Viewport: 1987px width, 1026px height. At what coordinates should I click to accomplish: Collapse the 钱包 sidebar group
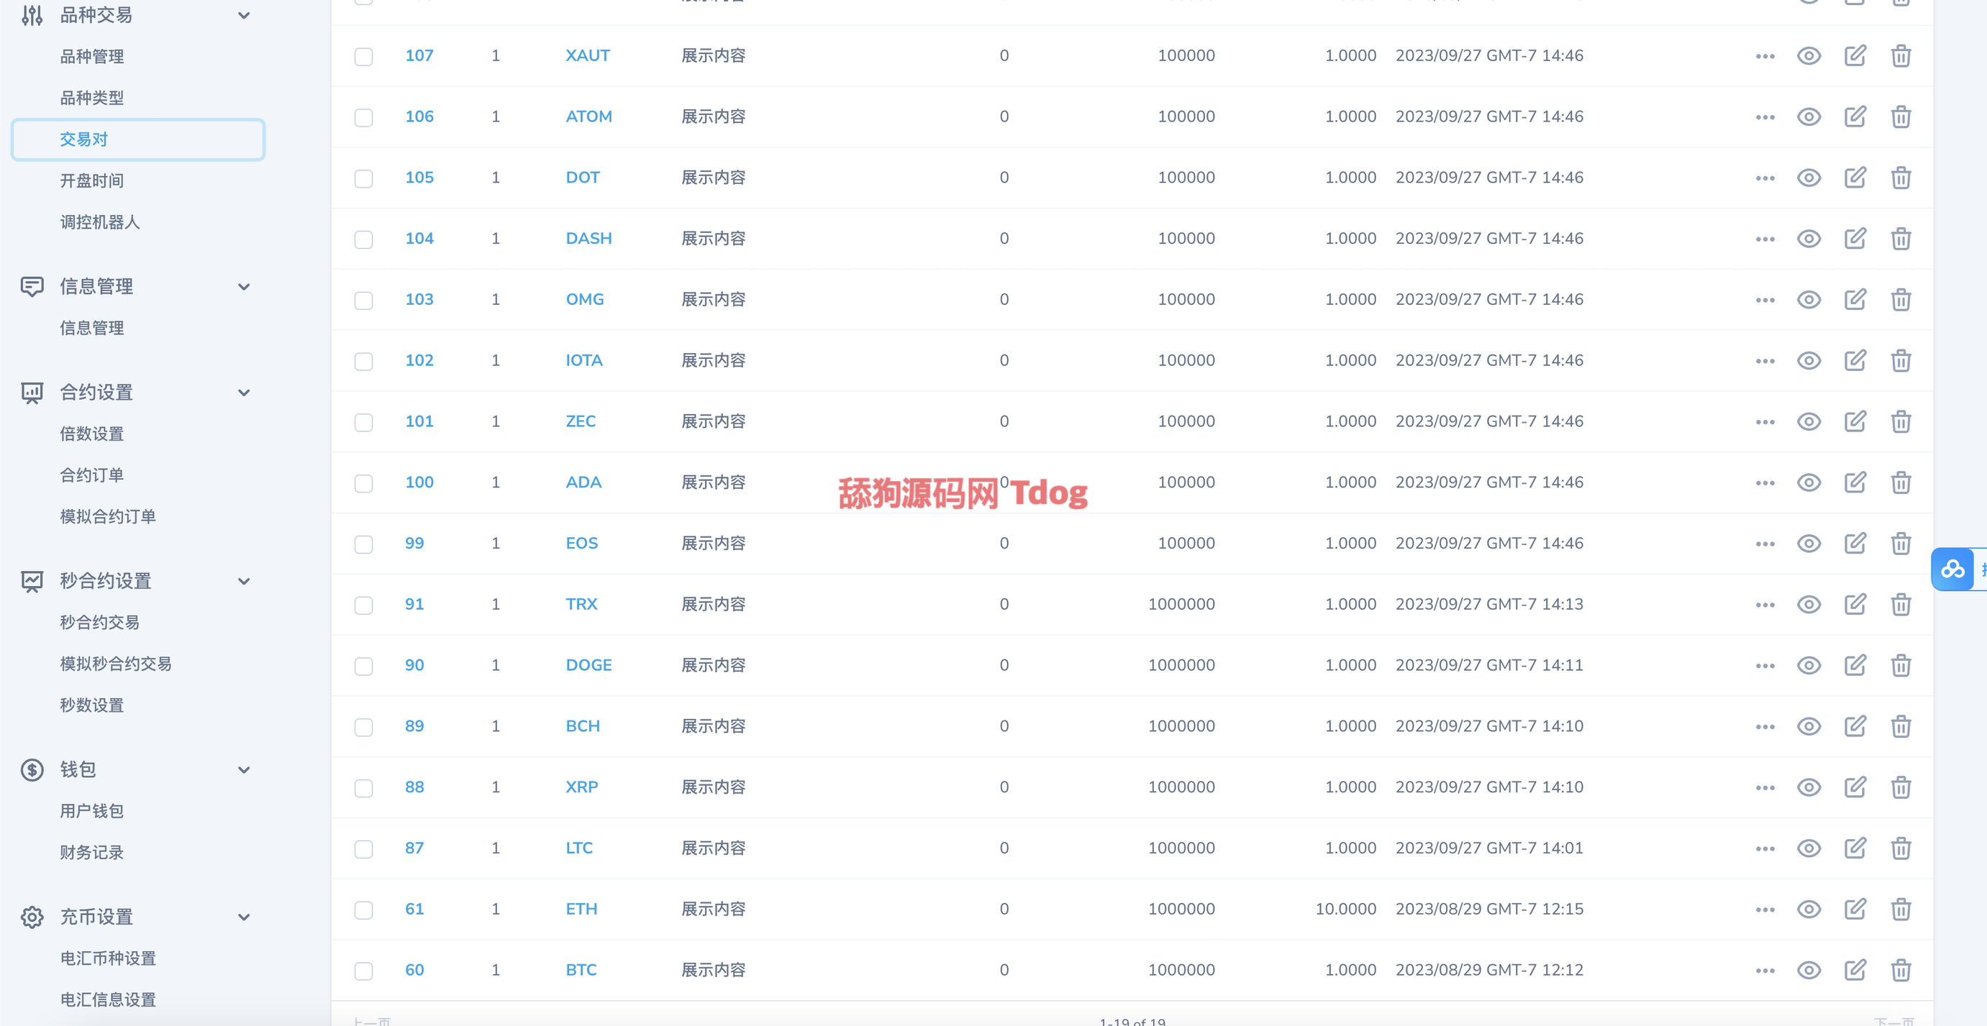pyautogui.click(x=244, y=769)
